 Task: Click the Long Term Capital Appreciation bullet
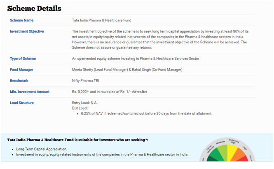click(42, 149)
